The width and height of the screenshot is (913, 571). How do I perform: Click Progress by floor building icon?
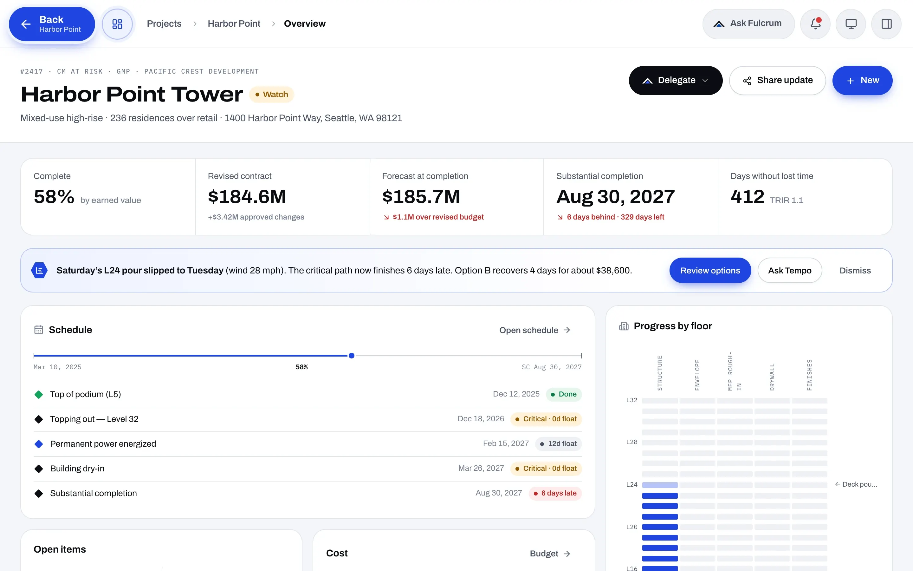coord(624,326)
